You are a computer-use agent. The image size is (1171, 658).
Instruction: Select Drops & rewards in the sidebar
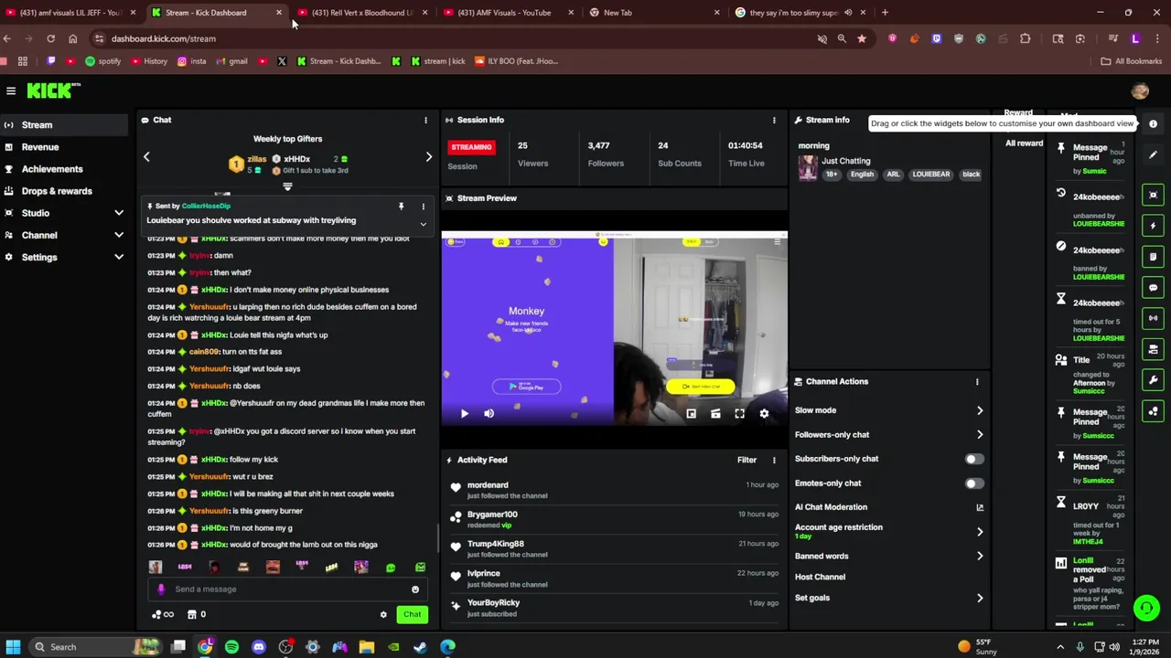pos(64,191)
